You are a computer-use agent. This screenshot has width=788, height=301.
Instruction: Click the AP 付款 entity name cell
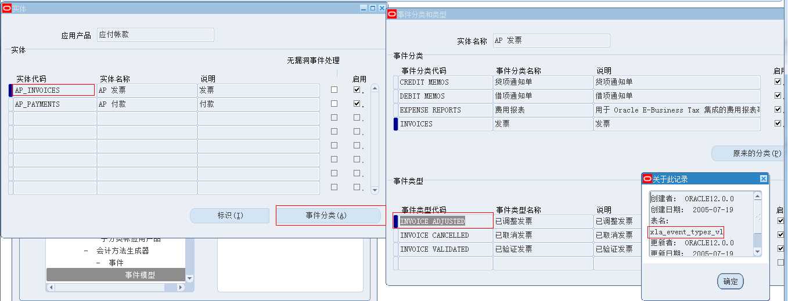(147, 104)
